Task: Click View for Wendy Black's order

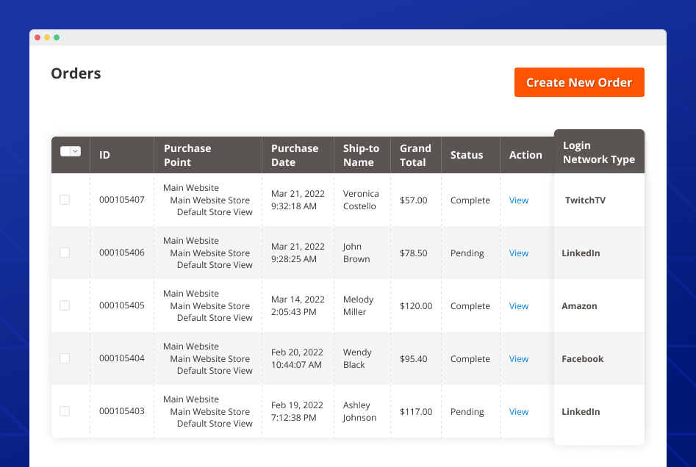Action: pyautogui.click(x=519, y=359)
